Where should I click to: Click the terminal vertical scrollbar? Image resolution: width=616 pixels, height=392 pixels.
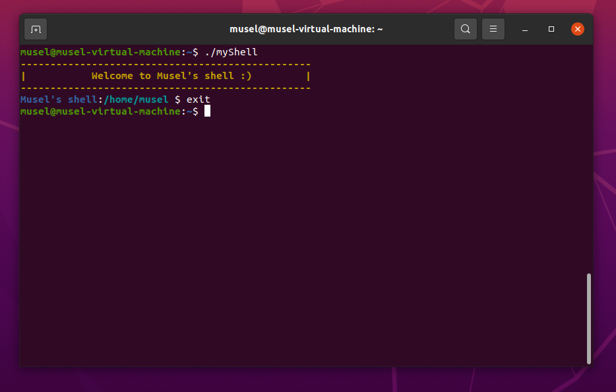pos(588,319)
